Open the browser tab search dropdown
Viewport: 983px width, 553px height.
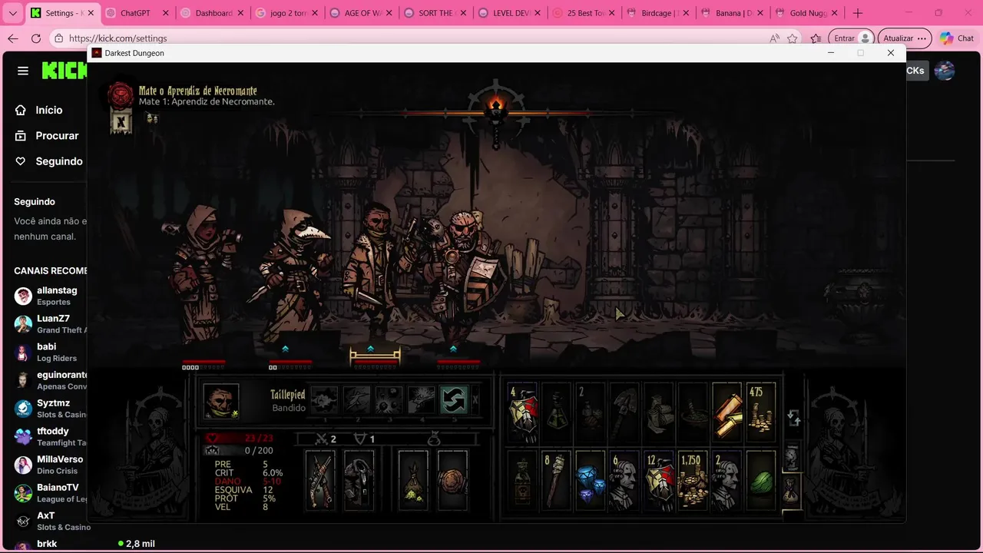(12, 13)
